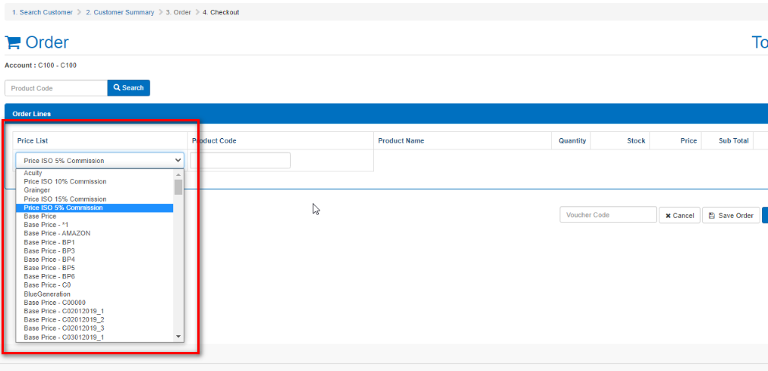
Task: Click the Order Lines panel title
Action: pos(32,114)
